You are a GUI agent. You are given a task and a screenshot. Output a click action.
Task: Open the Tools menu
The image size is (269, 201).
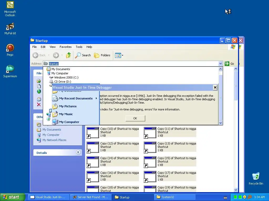79,47
